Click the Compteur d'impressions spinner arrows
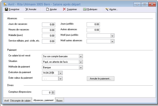Screen dimensions: 158x106 [53, 93]
